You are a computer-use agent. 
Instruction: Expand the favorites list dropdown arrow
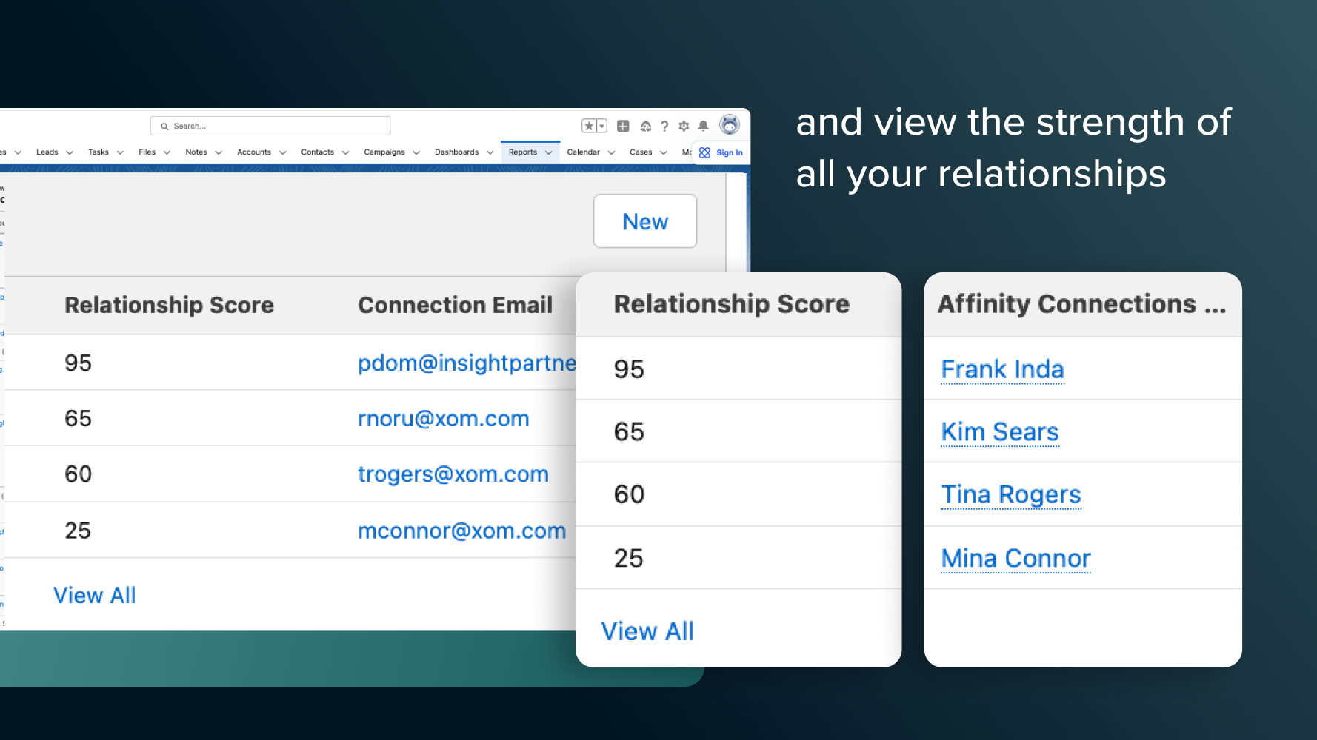tap(601, 127)
